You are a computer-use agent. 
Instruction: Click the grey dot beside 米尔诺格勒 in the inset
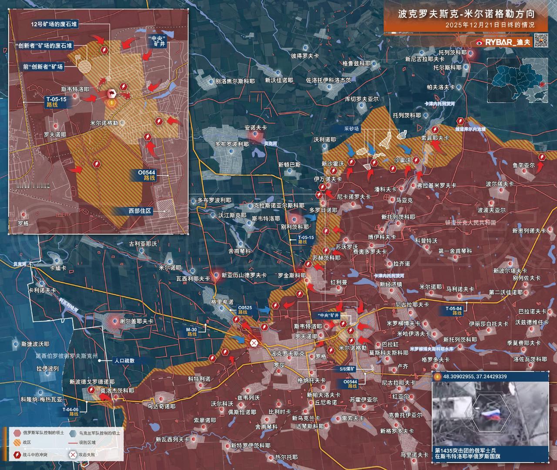123,123
